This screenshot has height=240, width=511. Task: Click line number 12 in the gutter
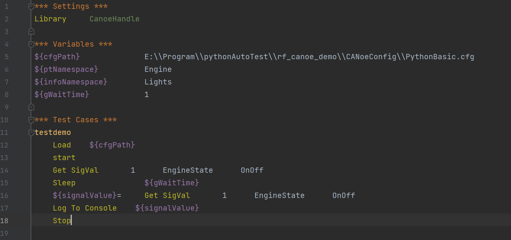coord(5,145)
